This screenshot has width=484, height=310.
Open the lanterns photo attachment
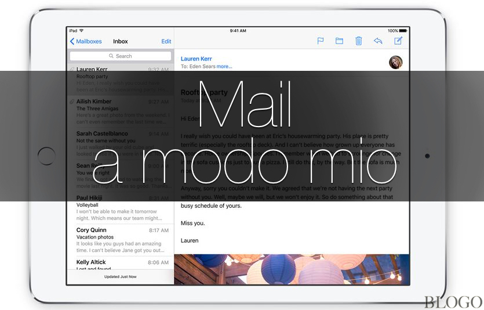[292, 269]
